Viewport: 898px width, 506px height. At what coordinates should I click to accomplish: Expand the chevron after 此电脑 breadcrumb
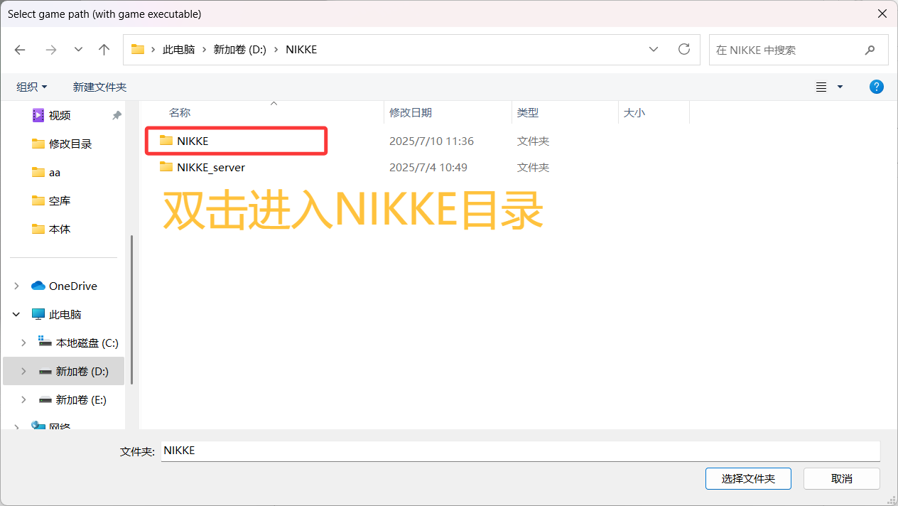(204, 50)
